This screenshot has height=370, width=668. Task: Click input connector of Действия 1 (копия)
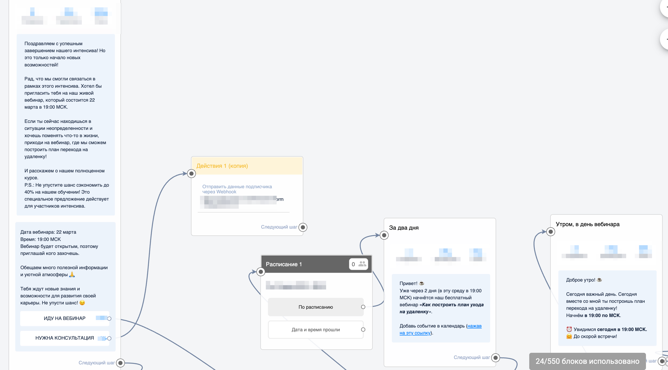click(x=191, y=173)
